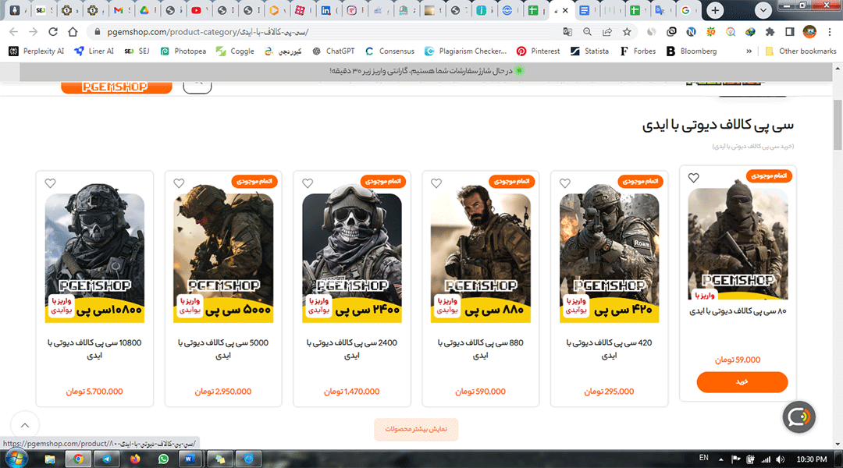Toggle wishlist heart on 420 CP product
843x468 pixels.
coord(565,184)
